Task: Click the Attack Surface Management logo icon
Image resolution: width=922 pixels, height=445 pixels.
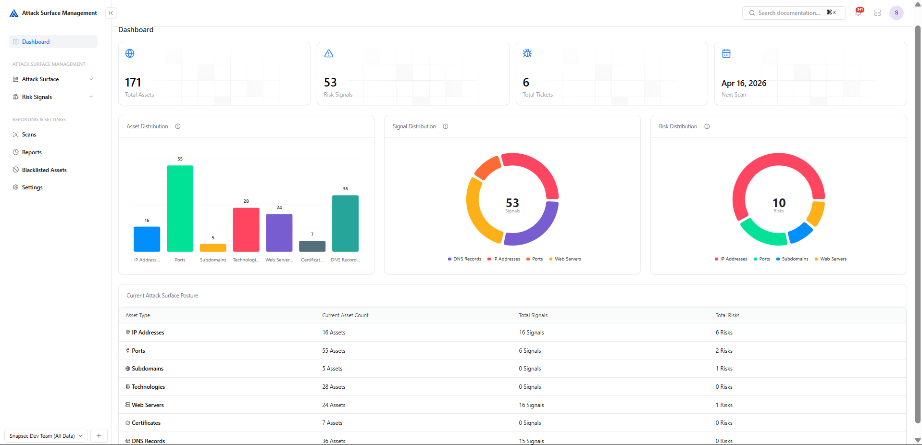Action: click(14, 13)
